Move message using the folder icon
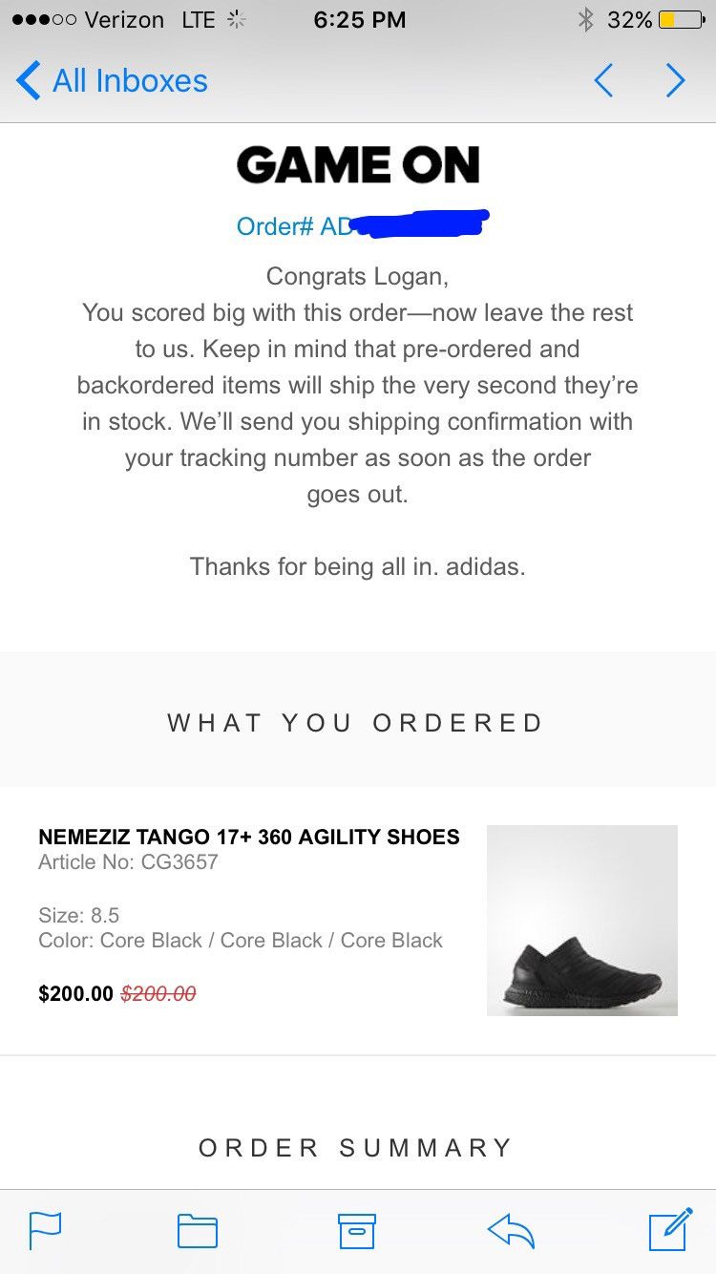The height and width of the screenshot is (1274, 716). click(x=198, y=1230)
